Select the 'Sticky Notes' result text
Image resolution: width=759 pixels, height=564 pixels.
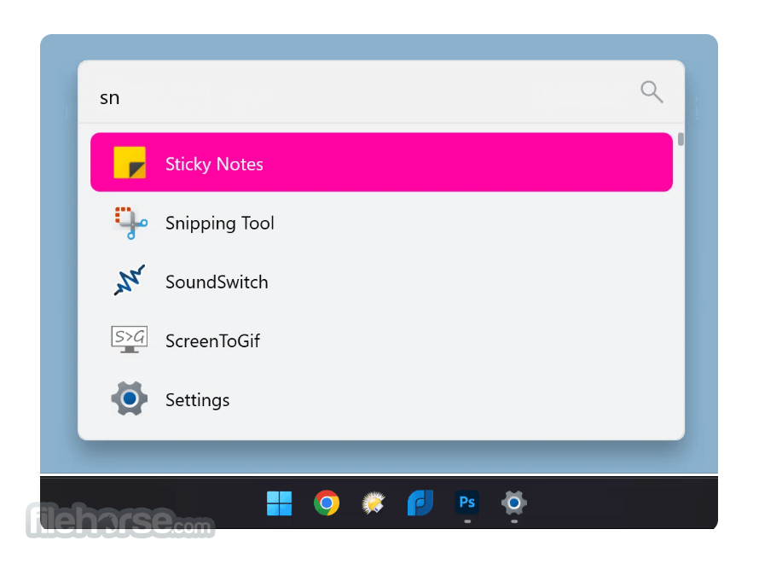pyautogui.click(x=214, y=164)
